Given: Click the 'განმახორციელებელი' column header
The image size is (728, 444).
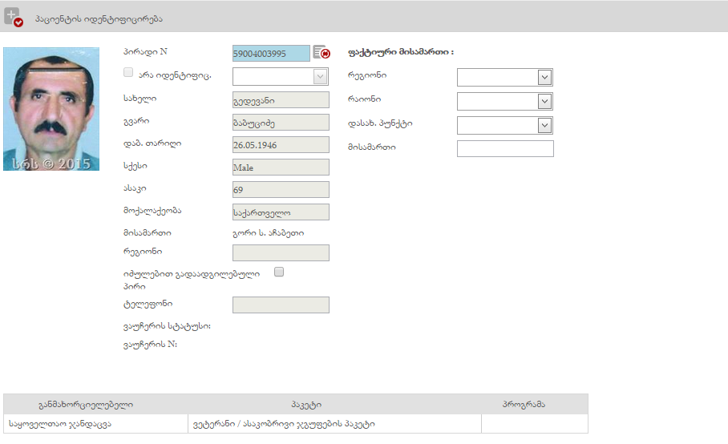Looking at the screenshot, I should [x=86, y=404].
